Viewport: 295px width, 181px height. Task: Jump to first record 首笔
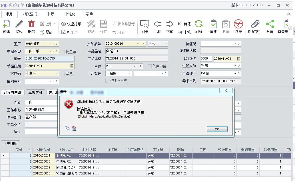184,24
